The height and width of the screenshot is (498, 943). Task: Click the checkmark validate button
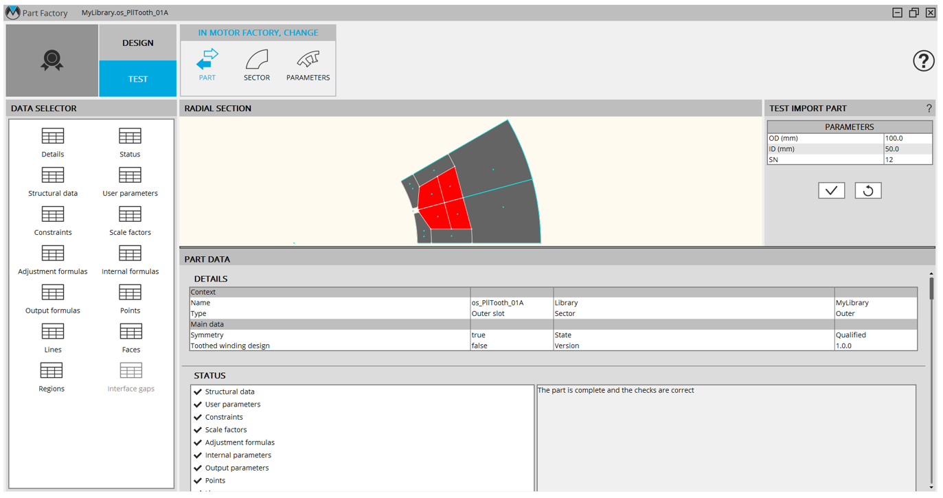click(831, 190)
